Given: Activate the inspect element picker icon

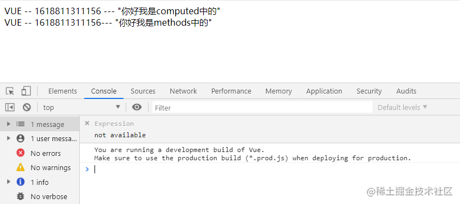Looking at the screenshot, I should tap(10, 91).
